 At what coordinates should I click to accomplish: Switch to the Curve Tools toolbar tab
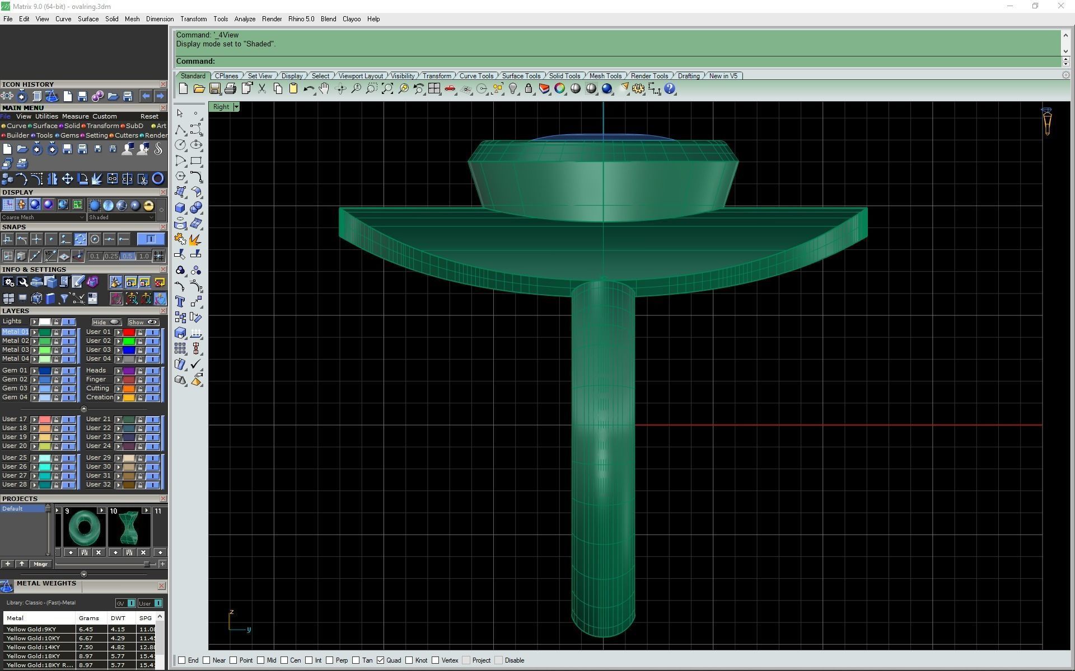476,76
